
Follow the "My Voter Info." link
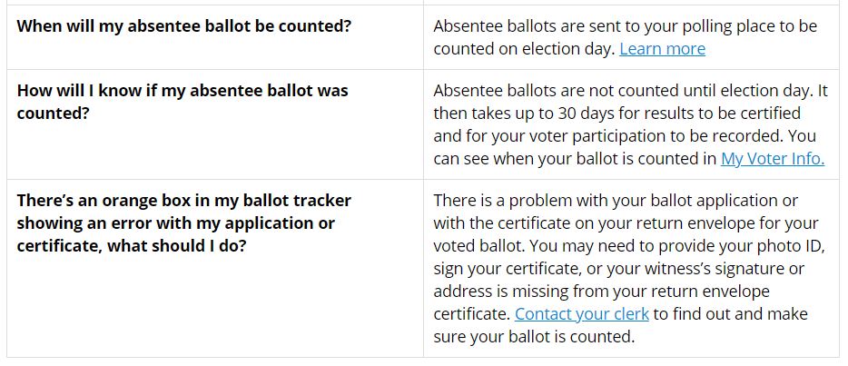[773, 159]
